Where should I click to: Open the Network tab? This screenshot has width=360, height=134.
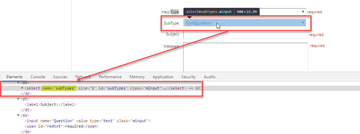coord(83,77)
